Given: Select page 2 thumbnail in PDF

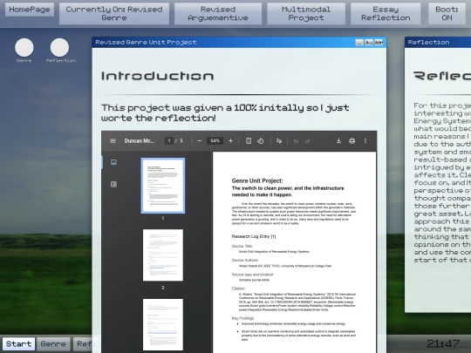Looking at the screenshot, I should 163,255.
